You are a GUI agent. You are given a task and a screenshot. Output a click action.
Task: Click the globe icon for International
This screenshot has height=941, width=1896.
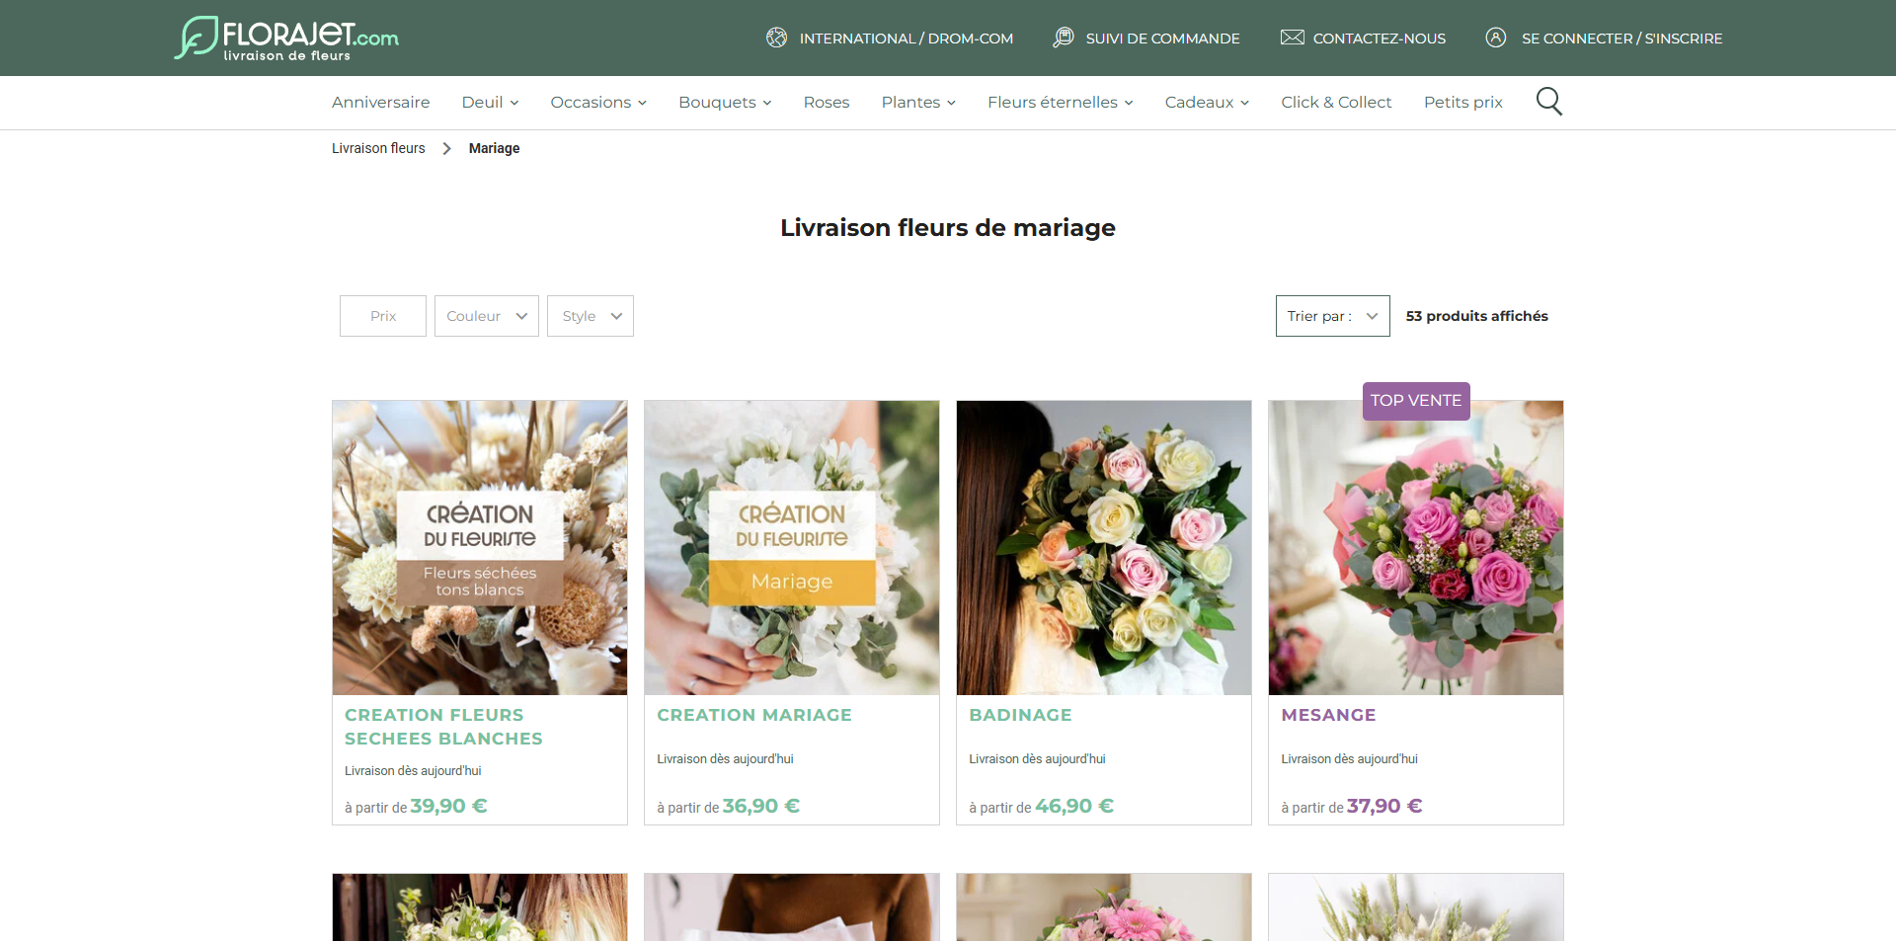[x=777, y=38]
